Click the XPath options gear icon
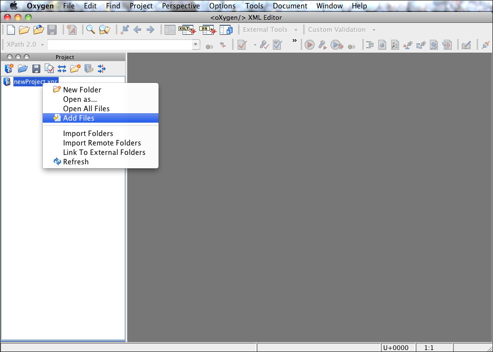 coord(209,47)
